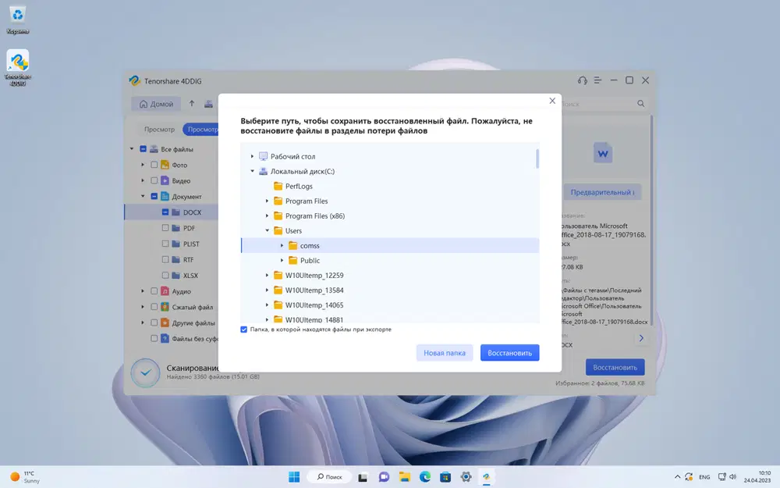Select folder W10UItemp_14065
Image resolution: width=780 pixels, height=488 pixels.
coord(314,305)
